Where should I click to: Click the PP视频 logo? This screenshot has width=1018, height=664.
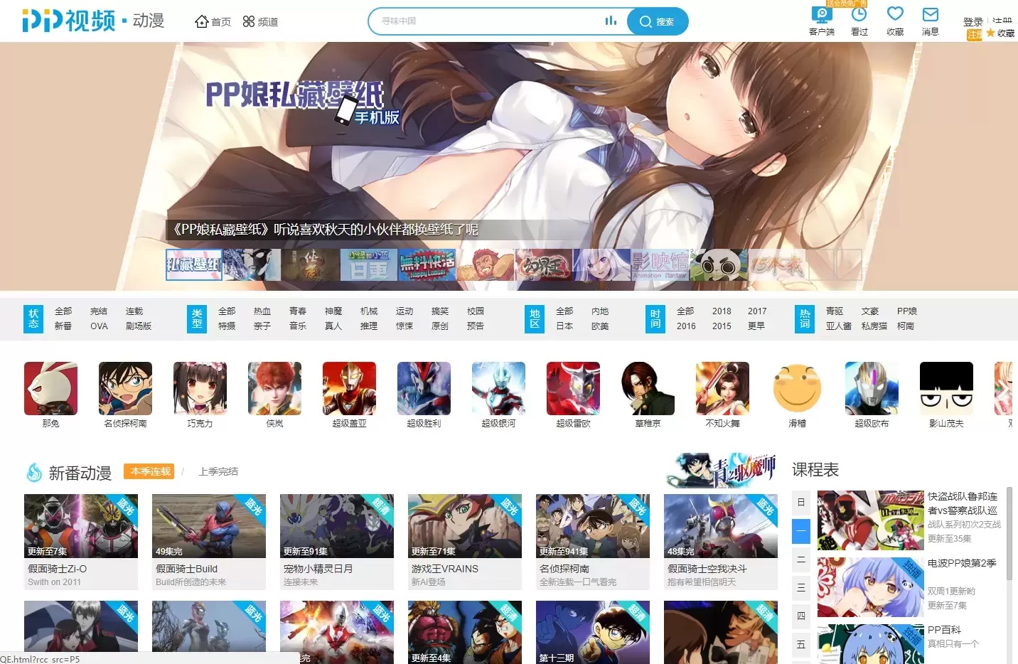pos(69,21)
